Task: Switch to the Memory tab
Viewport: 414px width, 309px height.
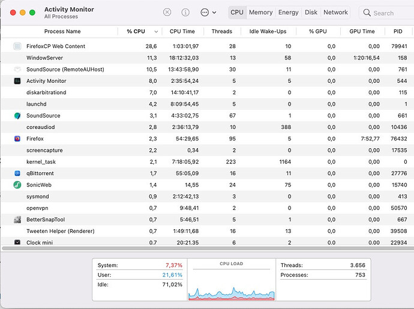Action: [x=260, y=12]
